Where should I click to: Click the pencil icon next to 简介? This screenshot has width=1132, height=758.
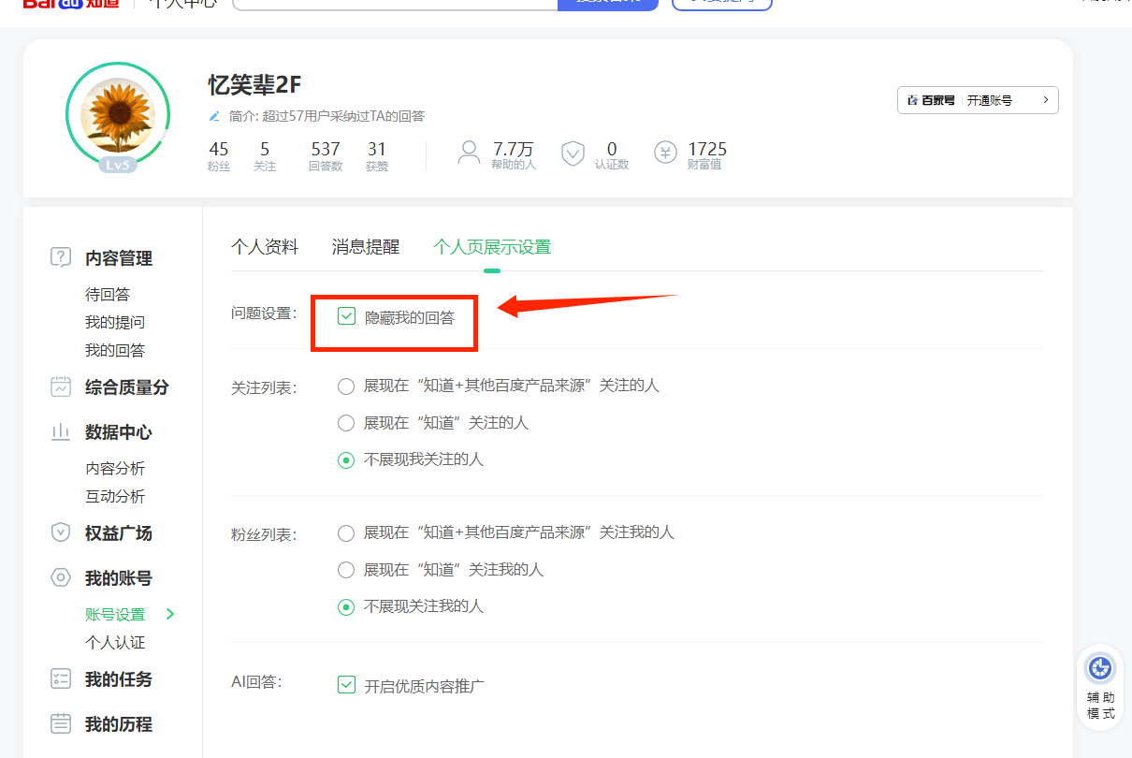214,116
